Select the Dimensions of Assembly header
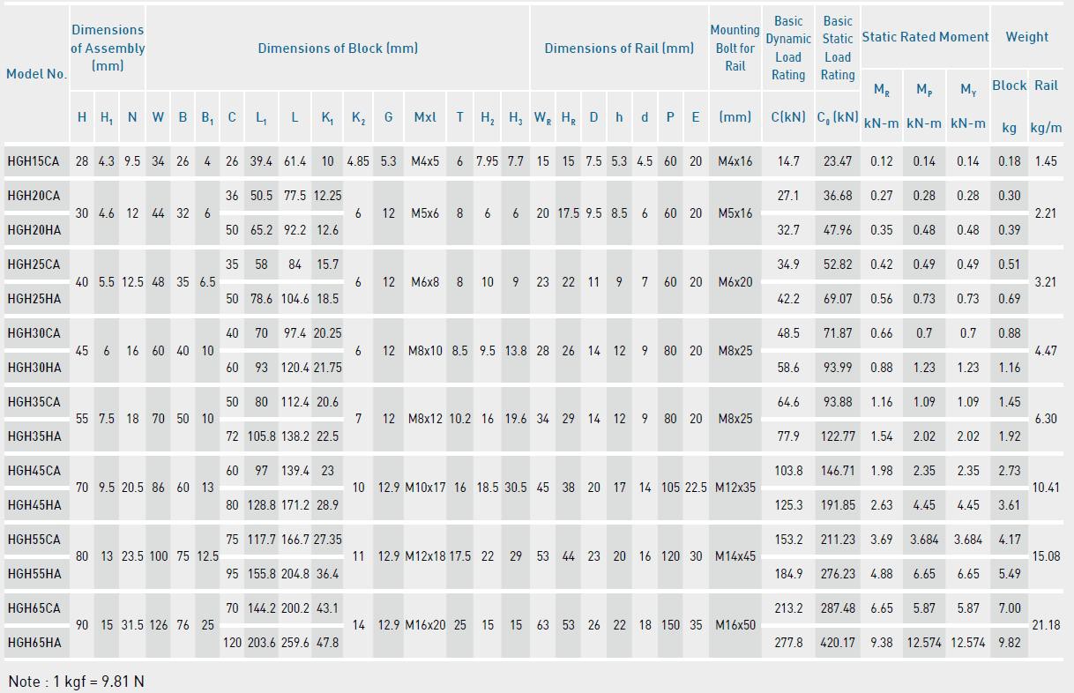Screen dimensions: 1074x693 tap(108, 48)
